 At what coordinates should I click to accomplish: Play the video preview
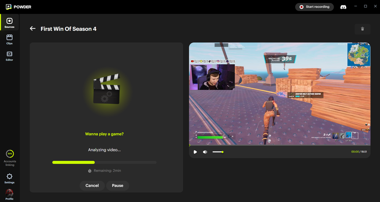click(x=195, y=152)
